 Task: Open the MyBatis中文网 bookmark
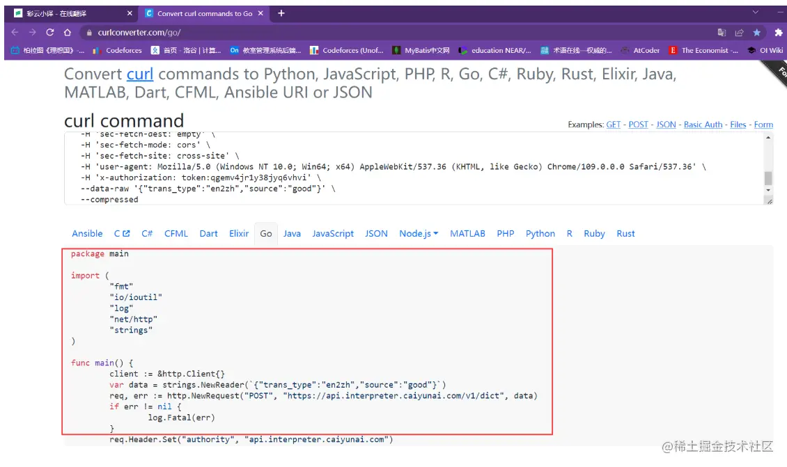pyautogui.click(x=421, y=50)
